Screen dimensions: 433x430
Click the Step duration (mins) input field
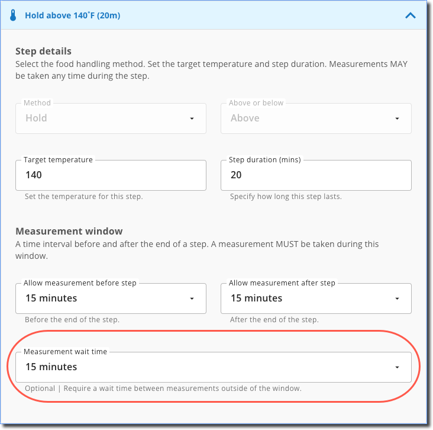316,175
